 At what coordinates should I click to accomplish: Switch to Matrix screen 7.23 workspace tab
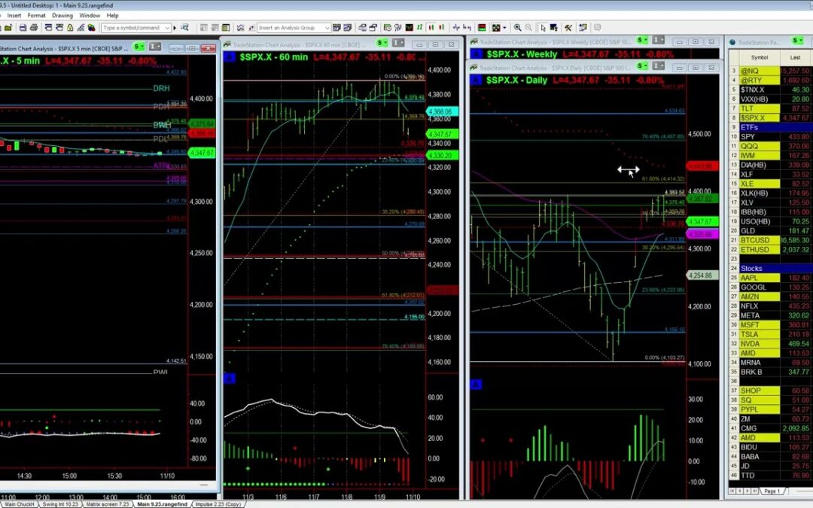[108, 503]
